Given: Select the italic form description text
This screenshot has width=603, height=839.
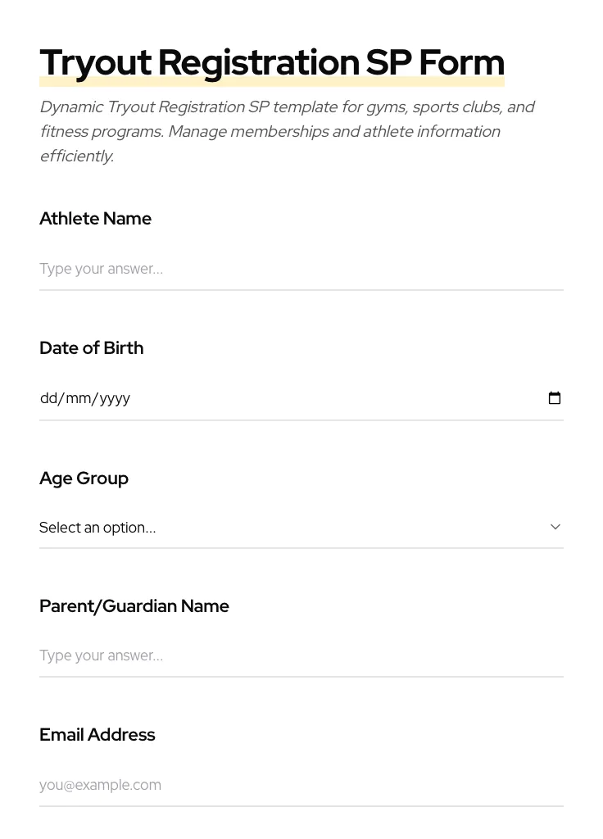Looking at the screenshot, I should pos(287,131).
